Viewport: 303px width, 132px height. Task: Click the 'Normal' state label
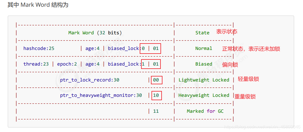204,49
